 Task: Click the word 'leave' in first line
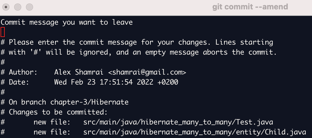click(122, 22)
